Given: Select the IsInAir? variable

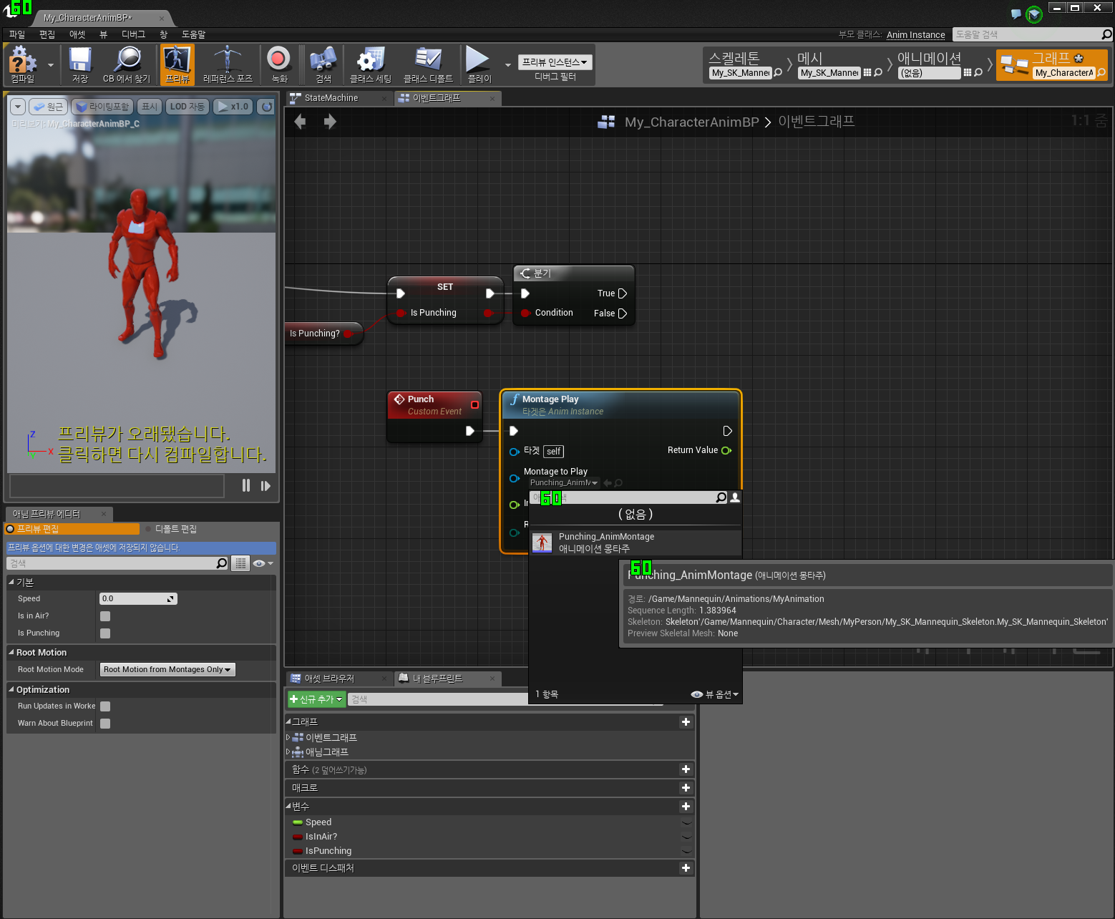Looking at the screenshot, I should pyautogui.click(x=321, y=837).
